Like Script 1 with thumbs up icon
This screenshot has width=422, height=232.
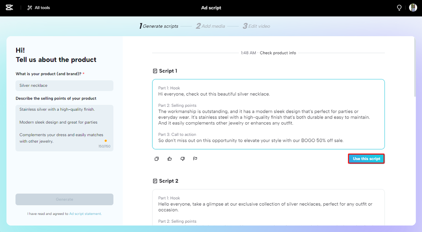coord(169,159)
